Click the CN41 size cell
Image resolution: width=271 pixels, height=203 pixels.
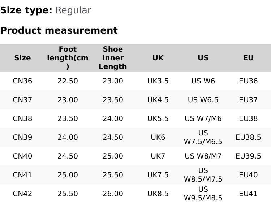(22, 175)
